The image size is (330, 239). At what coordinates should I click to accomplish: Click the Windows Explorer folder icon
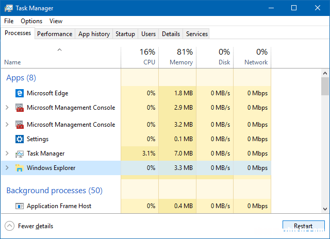(x=20, y=168)
